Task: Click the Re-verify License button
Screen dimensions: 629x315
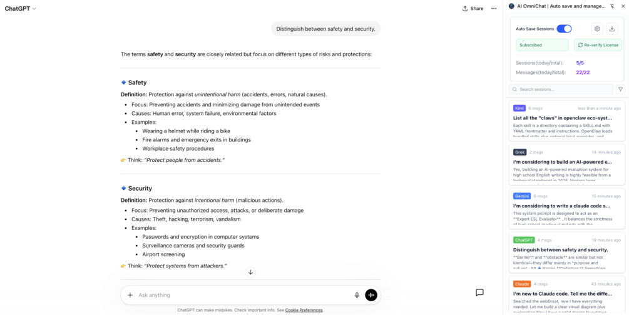Action: [598, 45]
